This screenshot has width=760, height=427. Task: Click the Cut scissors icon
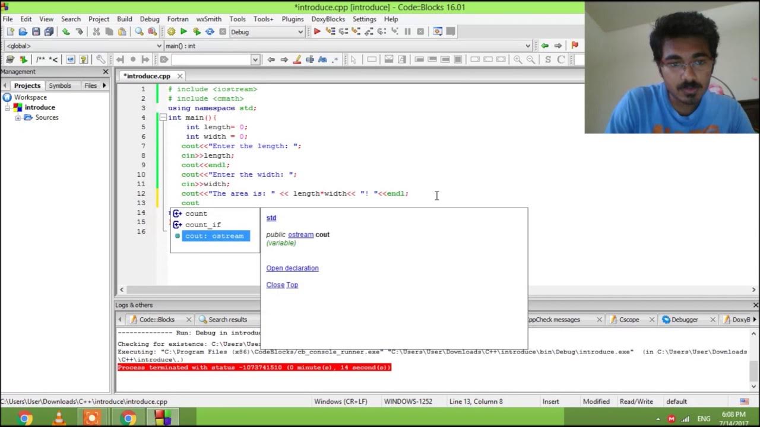click(96, 32)
